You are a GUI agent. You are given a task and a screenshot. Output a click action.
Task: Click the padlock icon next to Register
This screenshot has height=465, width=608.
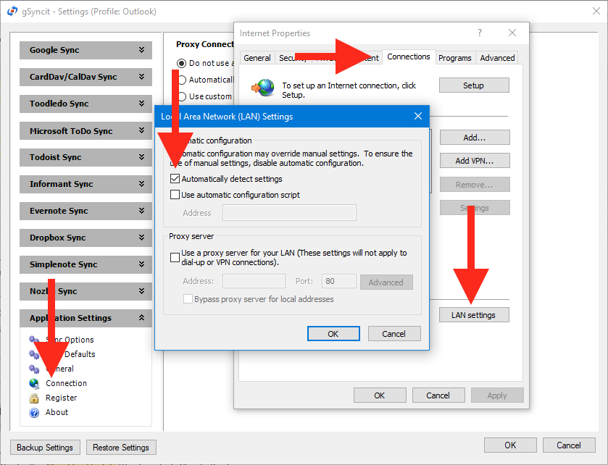tap(34, 398)
